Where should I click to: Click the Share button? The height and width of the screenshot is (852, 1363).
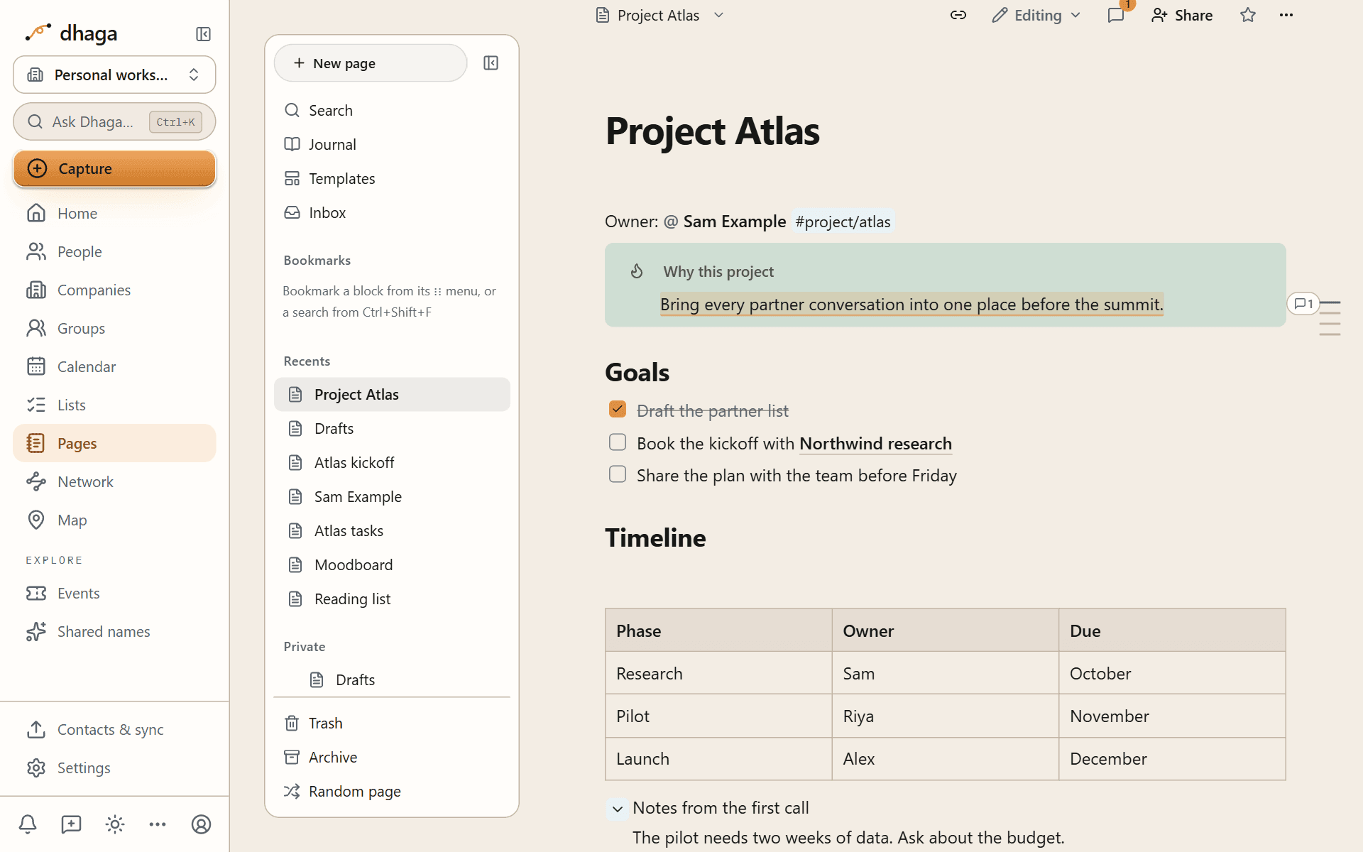pos(1182,15)
